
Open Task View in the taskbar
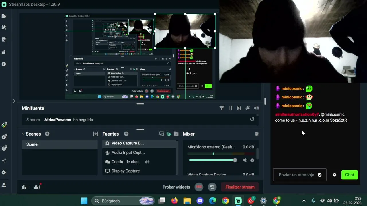(162, 201)
